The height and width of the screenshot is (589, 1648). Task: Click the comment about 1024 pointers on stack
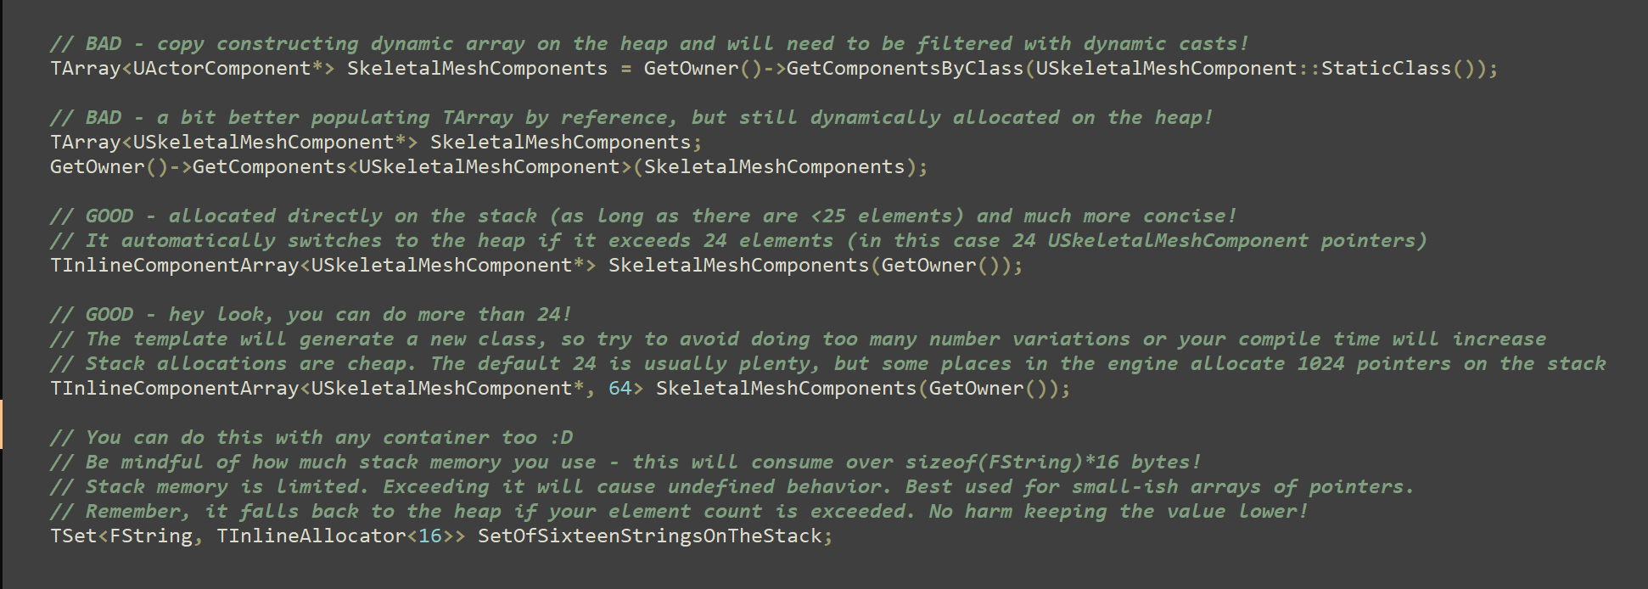pos(827,364)
